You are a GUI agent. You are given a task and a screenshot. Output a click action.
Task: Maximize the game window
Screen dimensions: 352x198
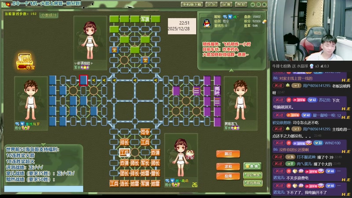[x=258, y=4]
